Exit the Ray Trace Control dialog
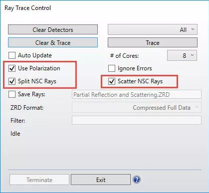 tap(101, 180)
